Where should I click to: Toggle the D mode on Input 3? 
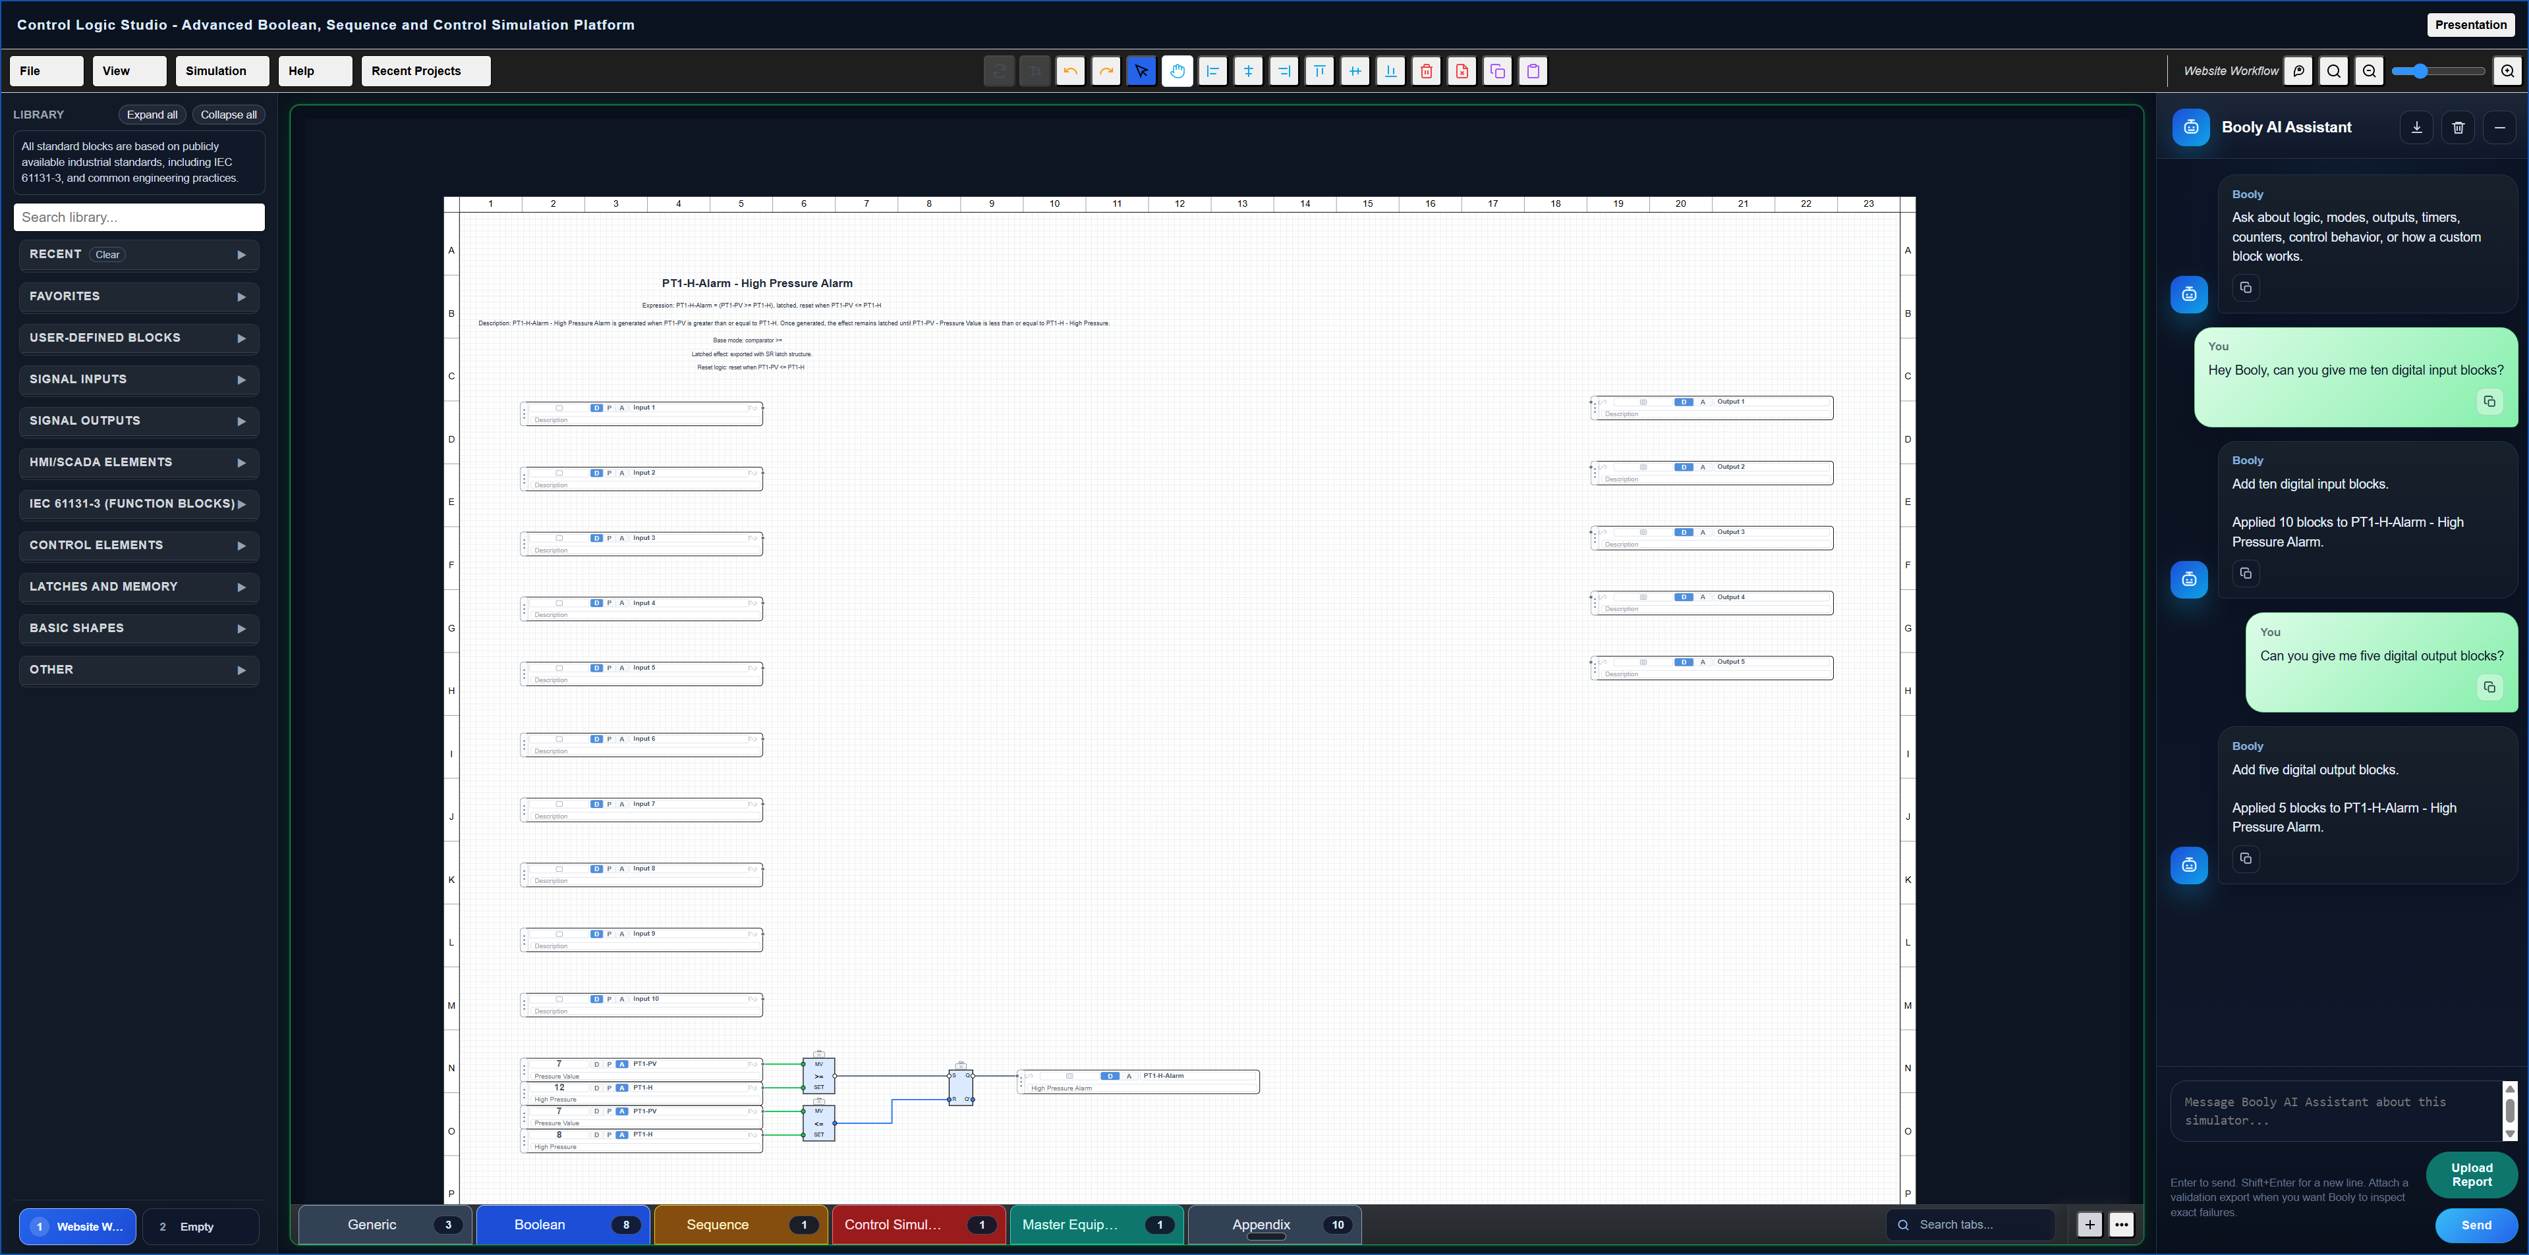point(596,538)
